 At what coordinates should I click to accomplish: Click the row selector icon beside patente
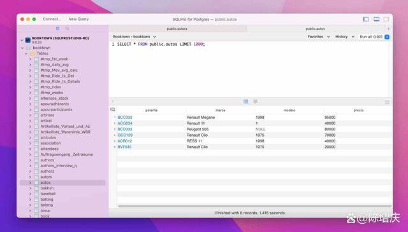113,110
